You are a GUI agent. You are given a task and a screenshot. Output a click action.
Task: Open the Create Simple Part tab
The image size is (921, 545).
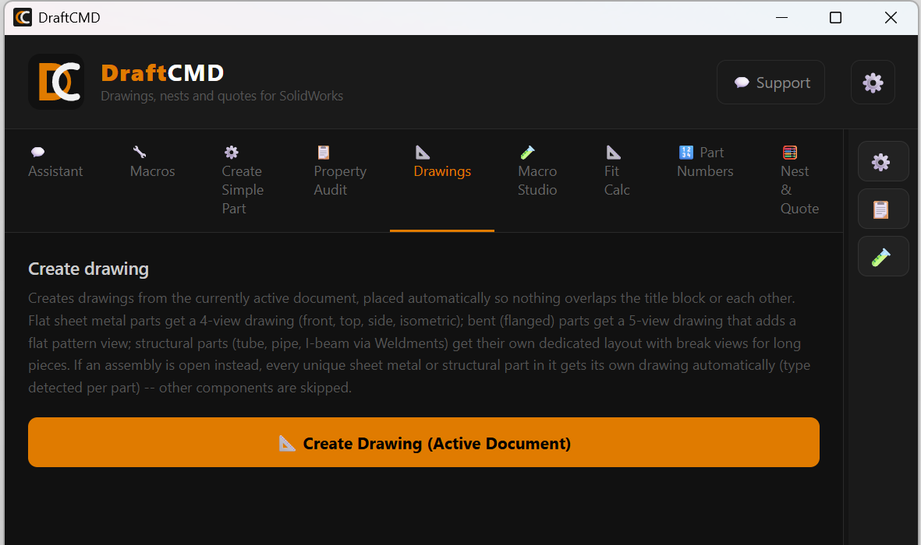pos(243,180)
